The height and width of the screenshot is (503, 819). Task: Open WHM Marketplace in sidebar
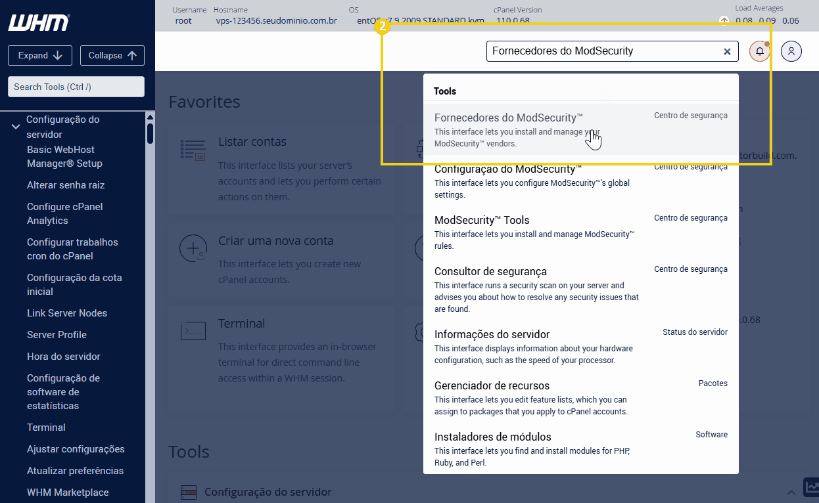(68, 492)
